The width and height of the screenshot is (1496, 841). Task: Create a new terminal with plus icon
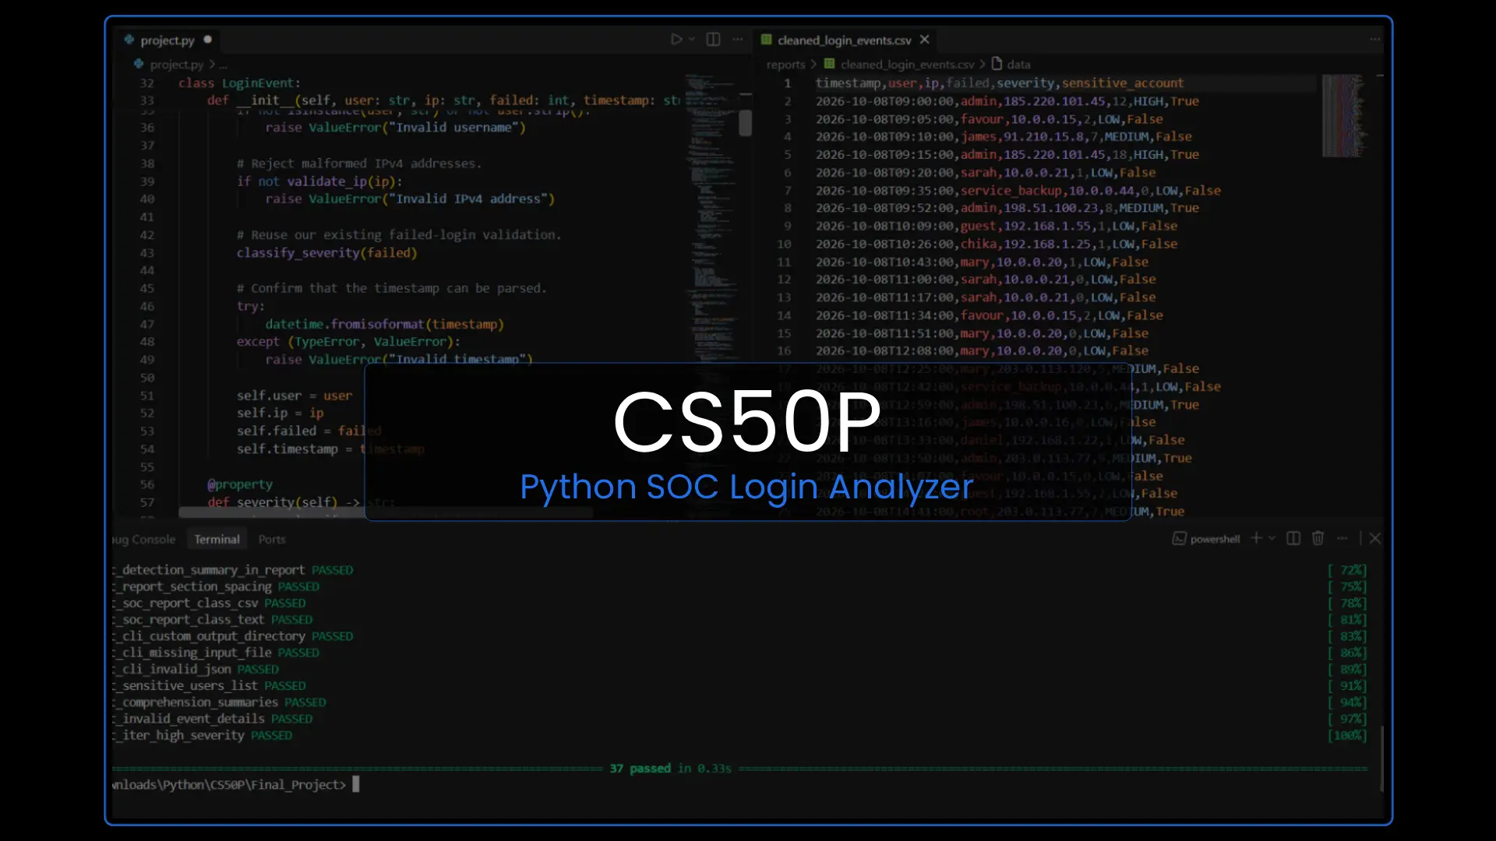point(1256,538)
